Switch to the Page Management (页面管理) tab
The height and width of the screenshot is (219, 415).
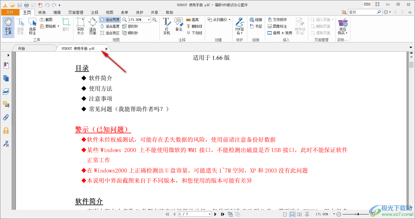tap(76, 12)
